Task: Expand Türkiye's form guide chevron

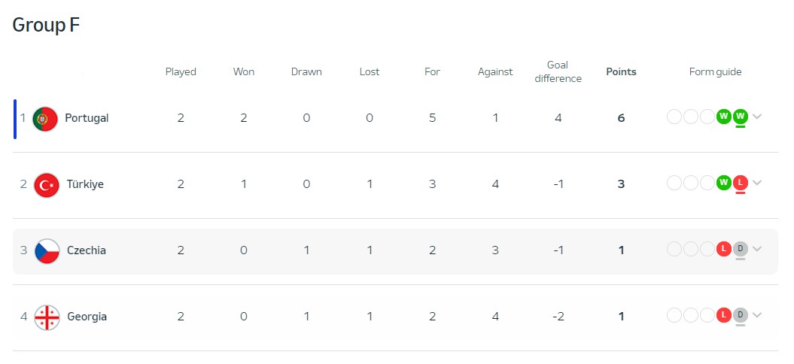Action: point(757,183)
